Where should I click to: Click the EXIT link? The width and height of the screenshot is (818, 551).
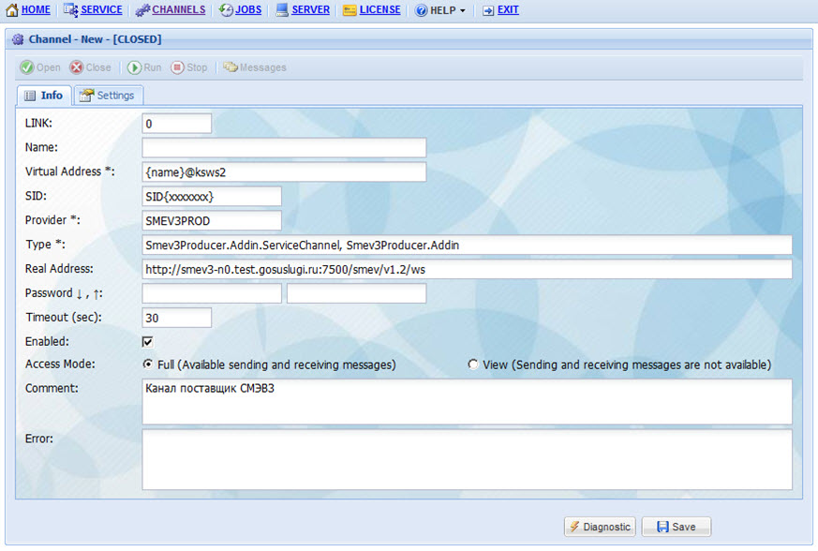(508, 10)
